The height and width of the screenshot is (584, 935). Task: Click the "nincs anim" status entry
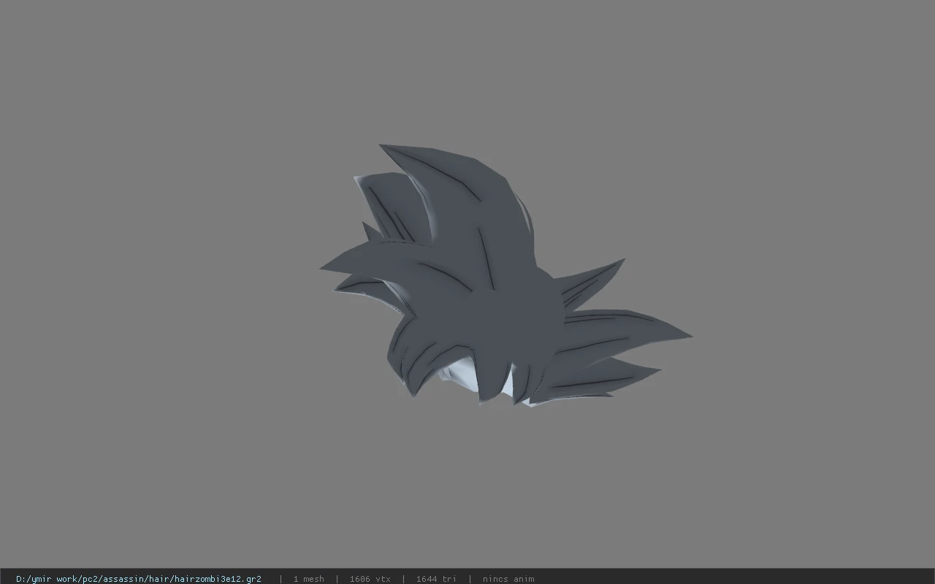[508, 579]
